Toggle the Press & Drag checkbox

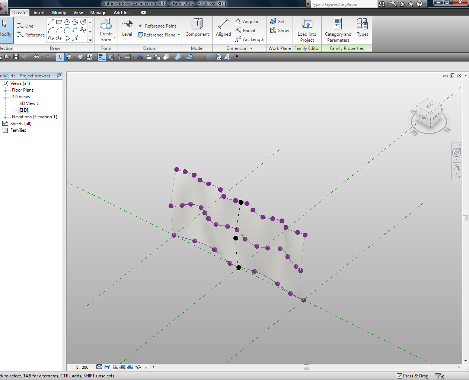[399, 376]
